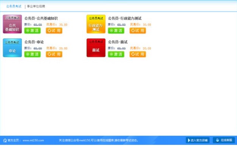This screenshot has width=237, height=146.
Task: Select the 公务员-申论 title text
Action: (x=34, y=42)
